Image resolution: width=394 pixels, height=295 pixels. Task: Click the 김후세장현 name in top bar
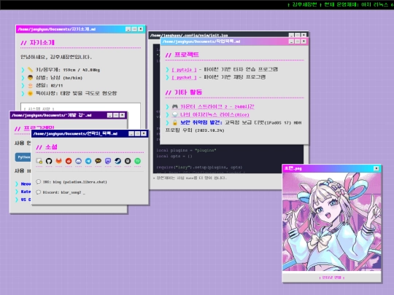pos(304,4)
